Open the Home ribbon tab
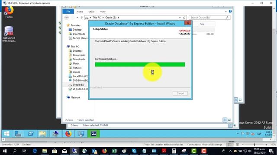 (x=80, y=12)
